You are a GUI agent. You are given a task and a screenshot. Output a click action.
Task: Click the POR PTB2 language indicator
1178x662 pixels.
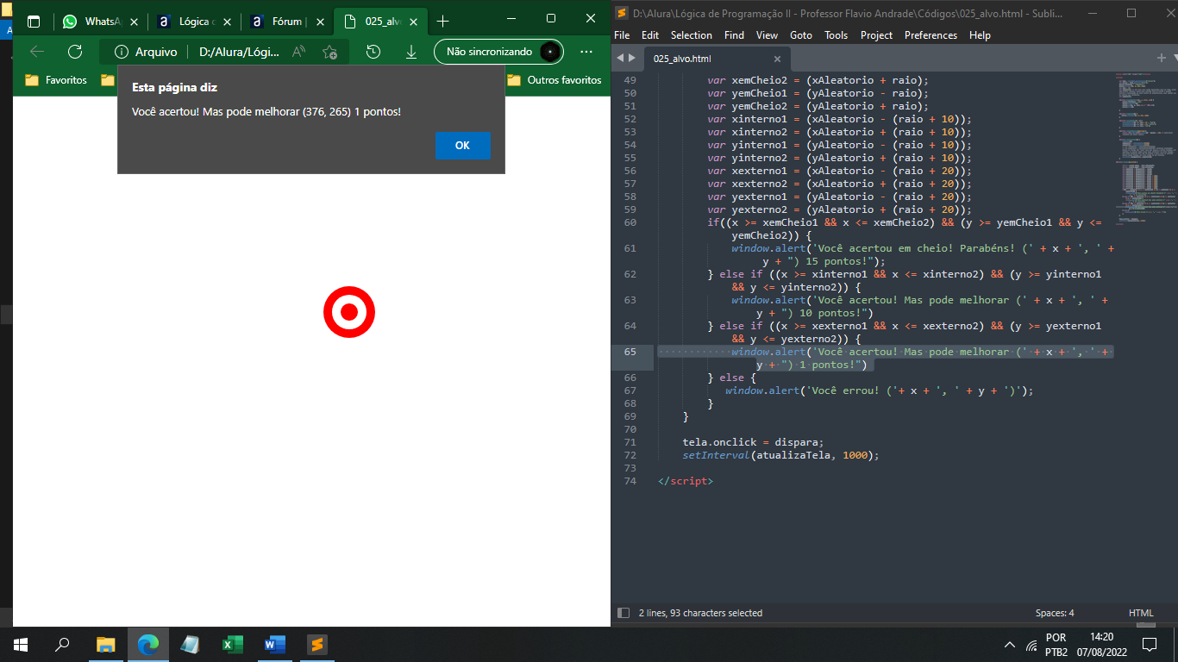pyautogui.click(x=1056, y=644)
